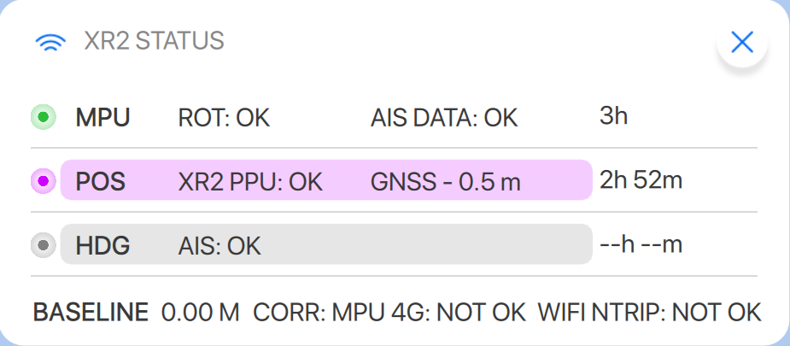Click the XR2 STATUS title
This screenshot has width=790, height=346.
coord(154,40)
